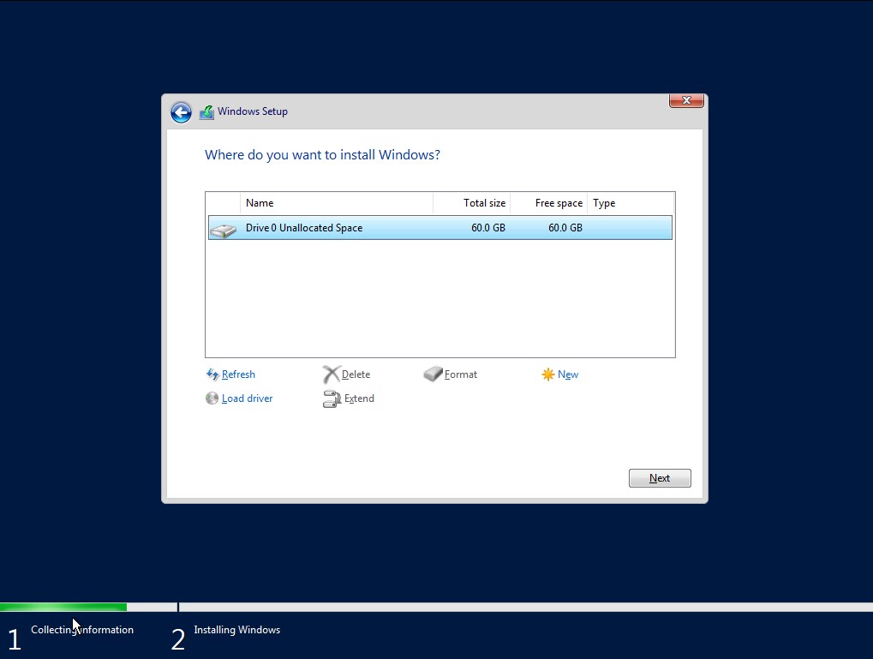Click the green progress bar

coord(64,606)
